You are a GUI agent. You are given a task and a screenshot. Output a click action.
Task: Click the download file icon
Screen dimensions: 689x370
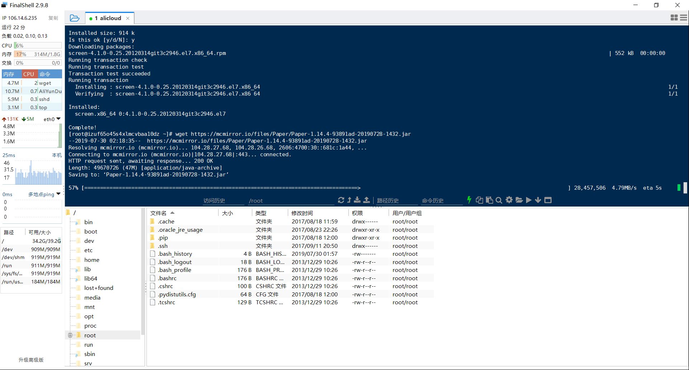point(357,200)
